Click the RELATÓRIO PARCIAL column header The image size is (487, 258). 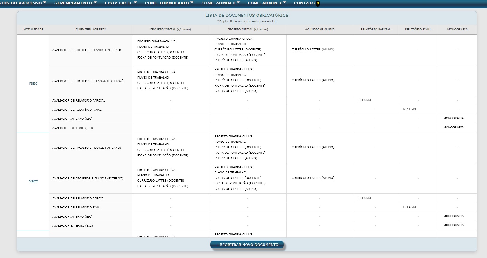click(x=375, y=30)
